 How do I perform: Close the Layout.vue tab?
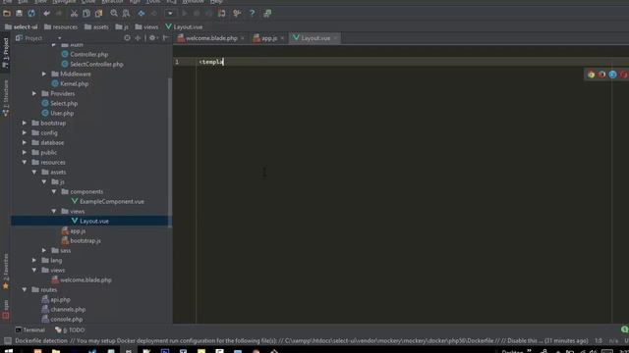click(x=335, y=38)
